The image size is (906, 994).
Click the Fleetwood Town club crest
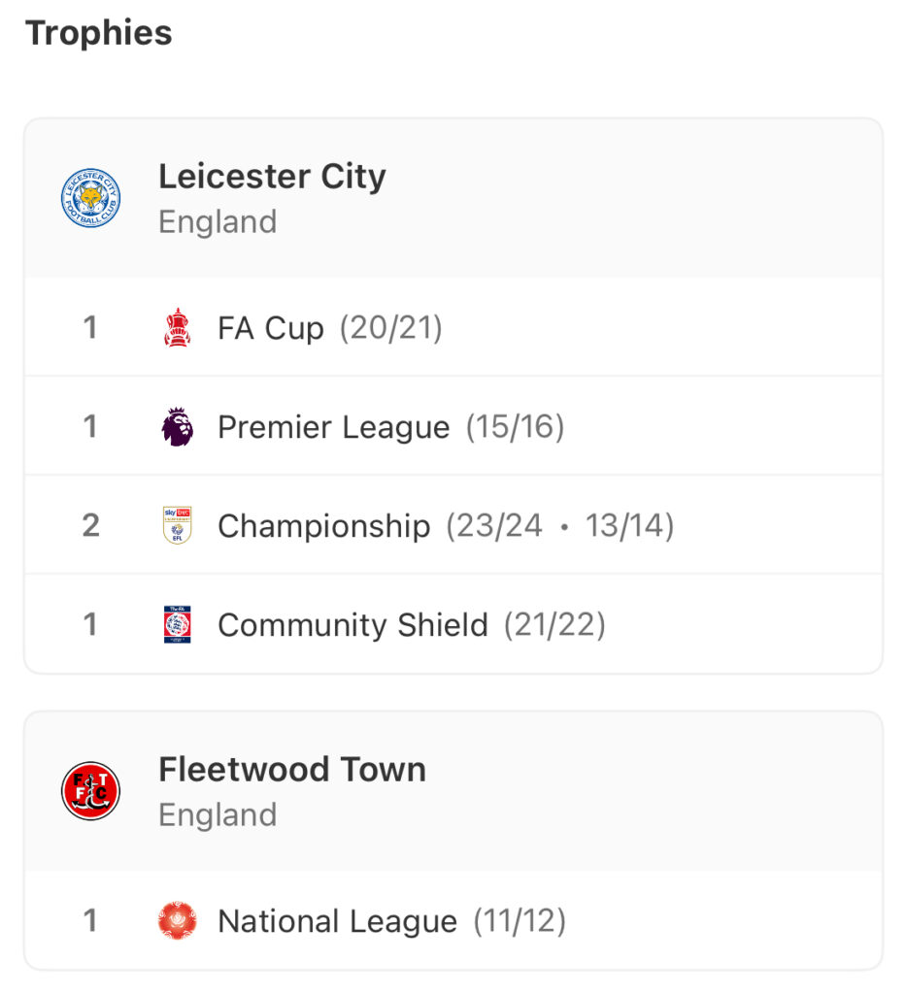pos(90,790)
